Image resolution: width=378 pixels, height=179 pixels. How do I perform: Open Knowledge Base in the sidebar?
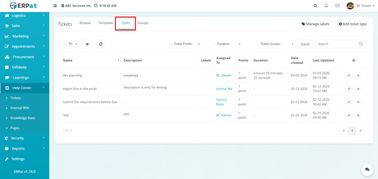[23, 118]
